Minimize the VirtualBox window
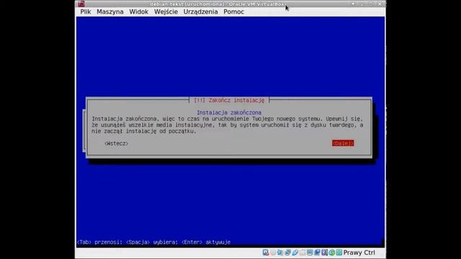This screenshot has height=259, width=461. 362,4
